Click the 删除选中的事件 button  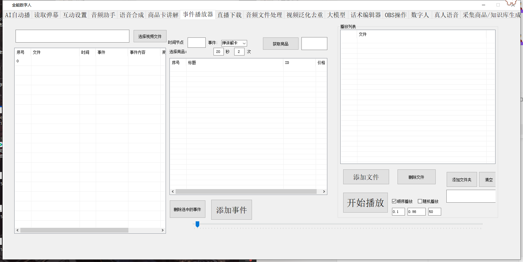(188, 209)
